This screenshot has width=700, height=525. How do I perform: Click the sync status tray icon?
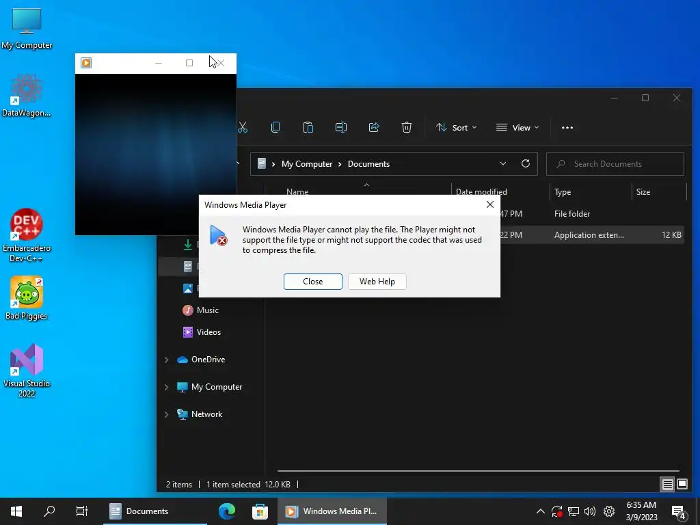(556, 511)
